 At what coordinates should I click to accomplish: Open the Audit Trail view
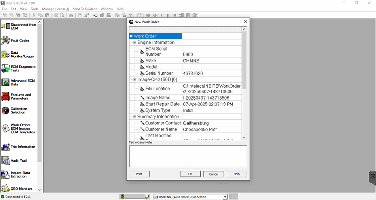tap(14, 160)
